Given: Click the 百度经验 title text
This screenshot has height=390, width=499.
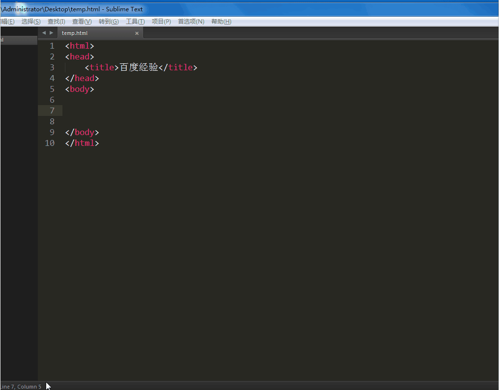Looking at the screenshot, I should (139, 67).
